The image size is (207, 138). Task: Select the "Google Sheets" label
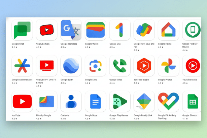click(189, 115)
